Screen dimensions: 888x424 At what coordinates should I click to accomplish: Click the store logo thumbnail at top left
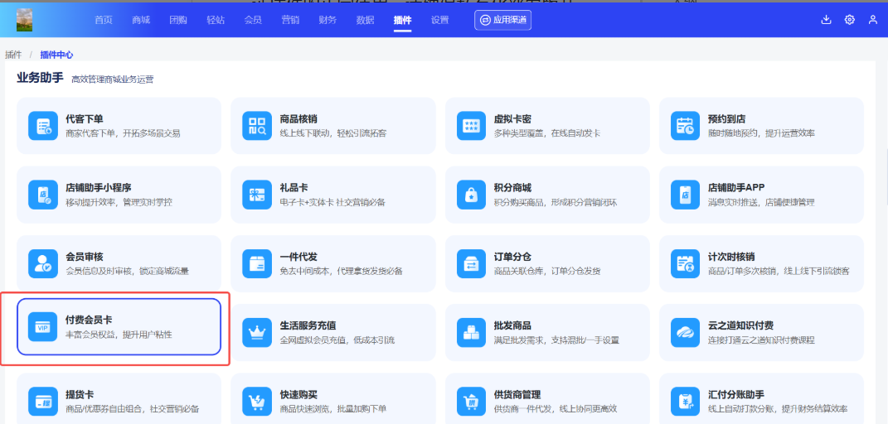[x=25, y=20]
